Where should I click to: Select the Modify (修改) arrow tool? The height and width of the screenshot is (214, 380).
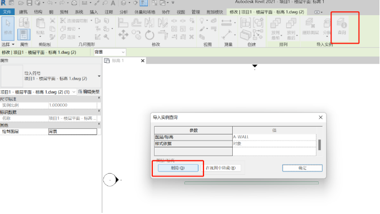[8, 28]
